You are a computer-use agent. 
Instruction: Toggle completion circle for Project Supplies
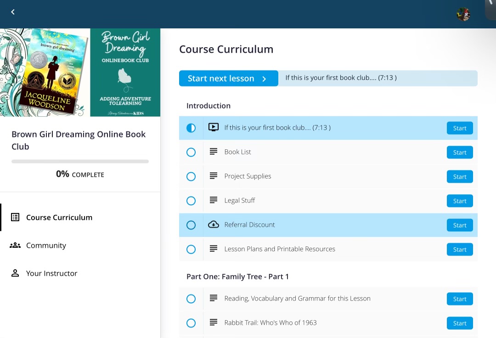click(x=191, y=176)
